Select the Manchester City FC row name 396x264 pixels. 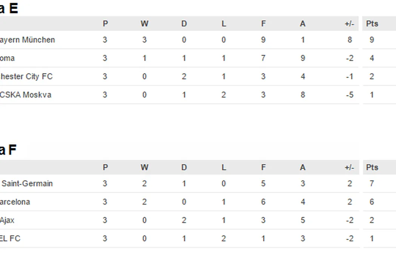[26, 77]
